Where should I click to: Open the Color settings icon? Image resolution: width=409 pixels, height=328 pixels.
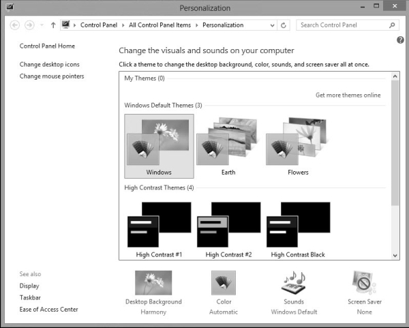pyautogui.click(x=224, y=282)
